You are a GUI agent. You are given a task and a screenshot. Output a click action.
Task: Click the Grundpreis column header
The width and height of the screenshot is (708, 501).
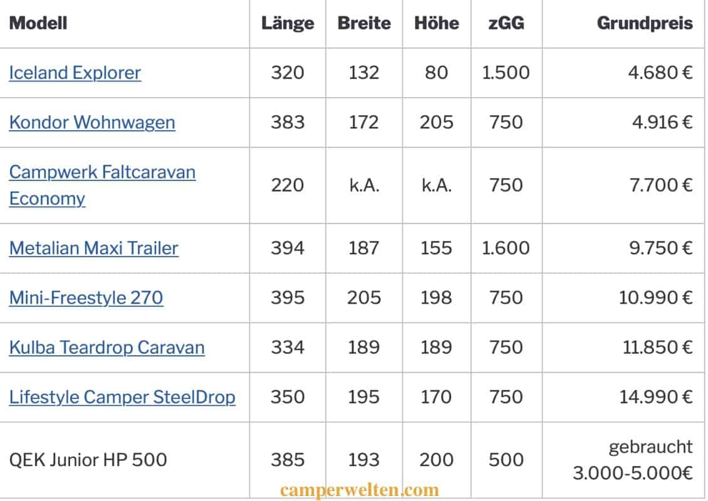click(645, 23)
